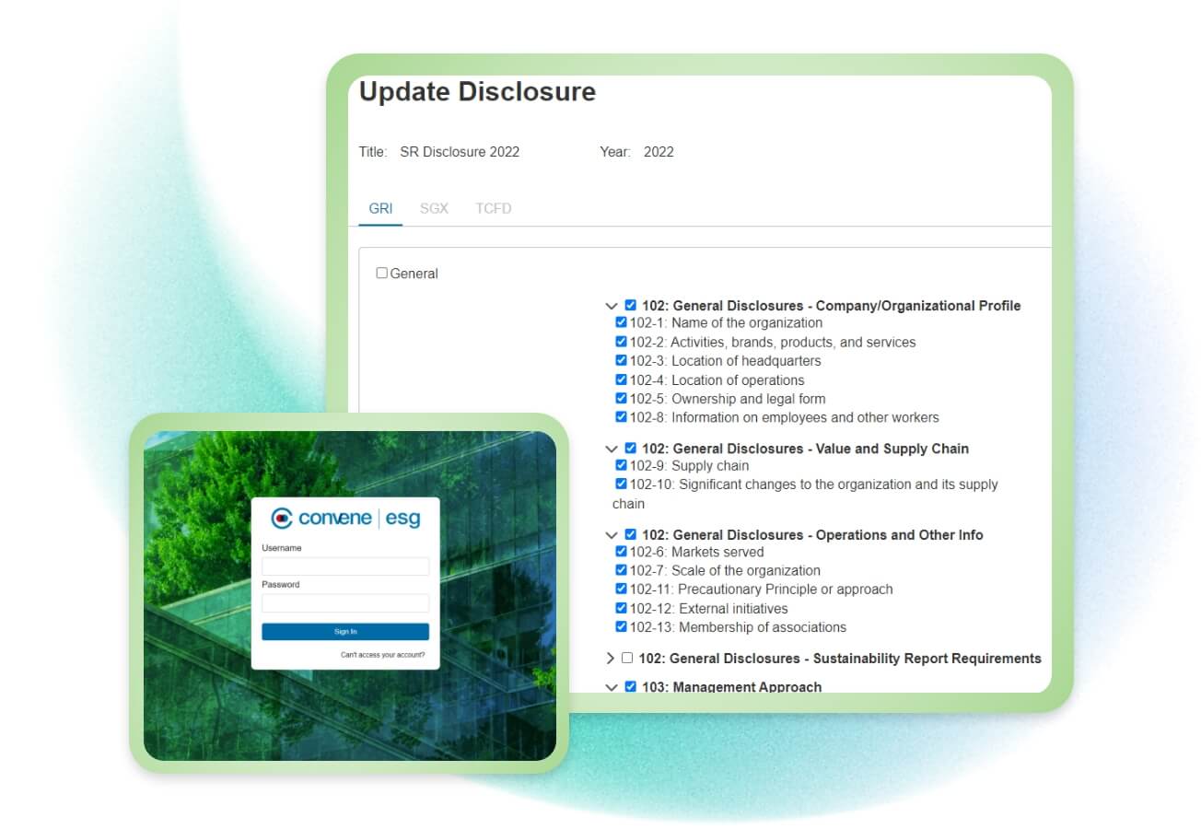Enable the Sustainability Report Requirements checkbox
Viewport: 1201px width, 829px height.
(x=627, y=659)
